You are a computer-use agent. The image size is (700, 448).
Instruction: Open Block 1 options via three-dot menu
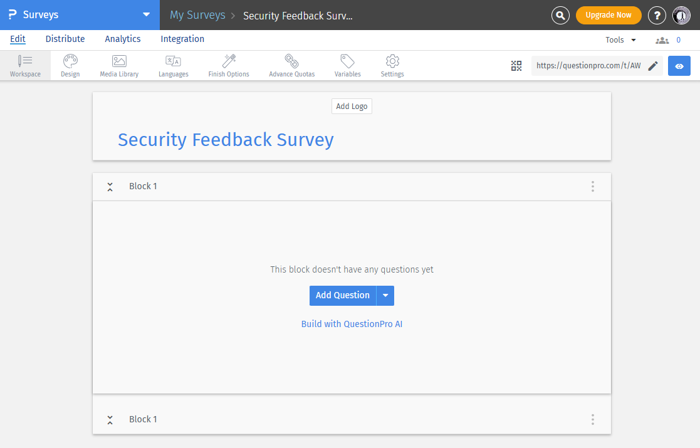coord(592,186)
